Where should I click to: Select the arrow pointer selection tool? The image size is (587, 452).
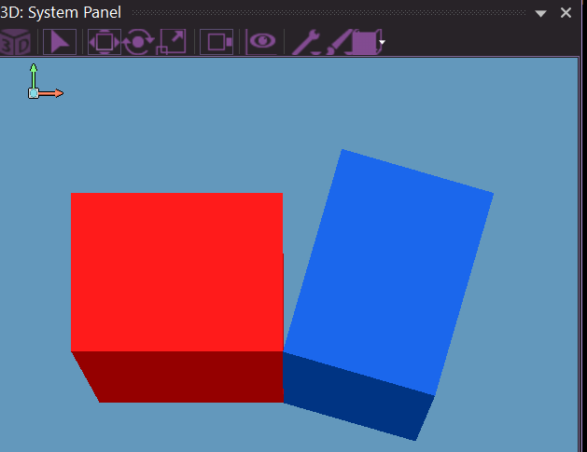coord(60,42)
